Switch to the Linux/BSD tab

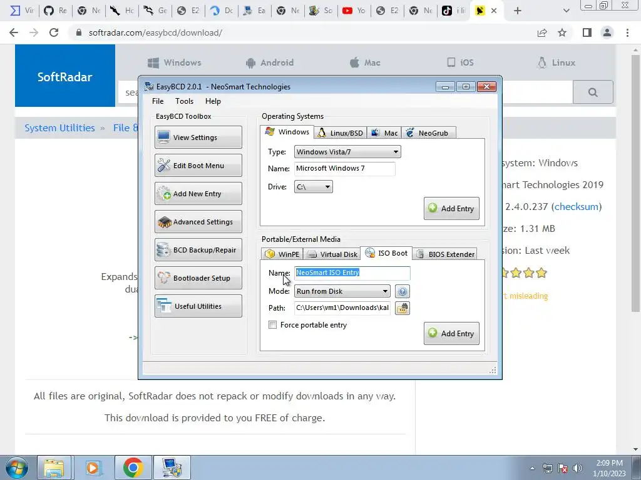341,133
